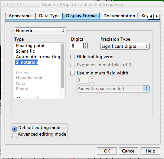Viewport: 164px width, 159px height.
Task: Open the Documentation tab
Action: tap(119, 16)
